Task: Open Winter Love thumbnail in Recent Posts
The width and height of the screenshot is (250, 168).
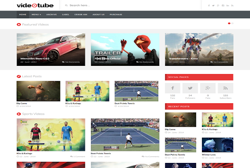Action: coord(218,145)
